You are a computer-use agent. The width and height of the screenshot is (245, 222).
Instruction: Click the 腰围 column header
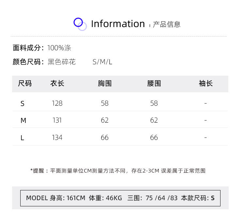(x=154, y=83)
